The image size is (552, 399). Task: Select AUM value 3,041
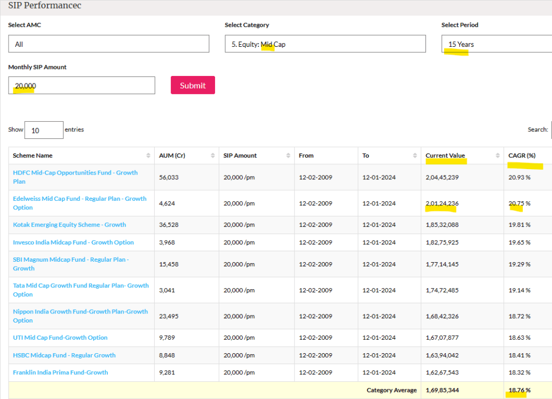tap(167, 290)
